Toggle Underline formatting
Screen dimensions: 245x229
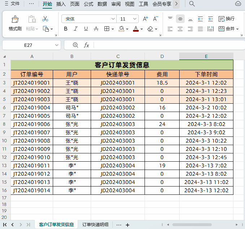pos(86,29)
